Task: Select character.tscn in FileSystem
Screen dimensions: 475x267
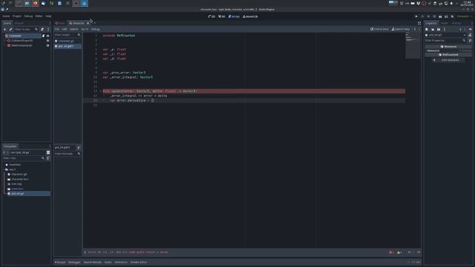Action: [20, 179]
